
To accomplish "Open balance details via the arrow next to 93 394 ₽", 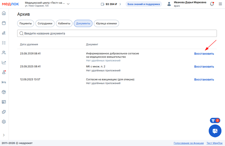I will click(x=120, y=4).
